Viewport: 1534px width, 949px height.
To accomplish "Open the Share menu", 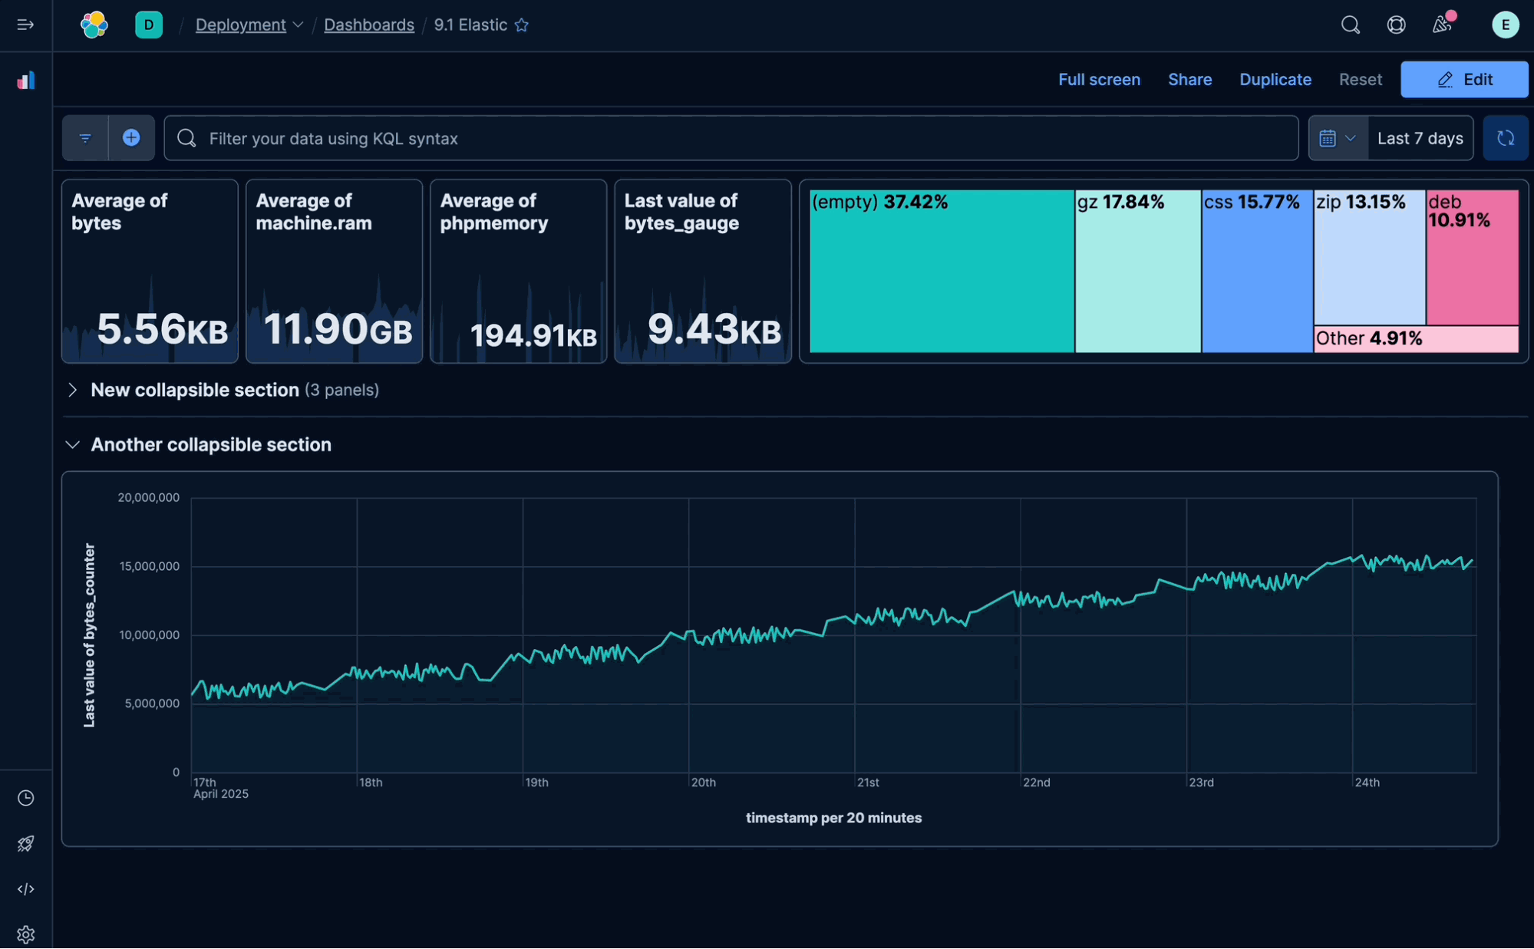I will 1189,79.
